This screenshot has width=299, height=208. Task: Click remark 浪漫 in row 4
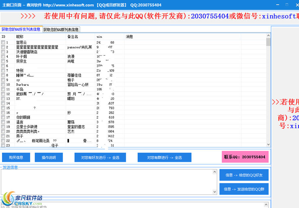[71, 56]
